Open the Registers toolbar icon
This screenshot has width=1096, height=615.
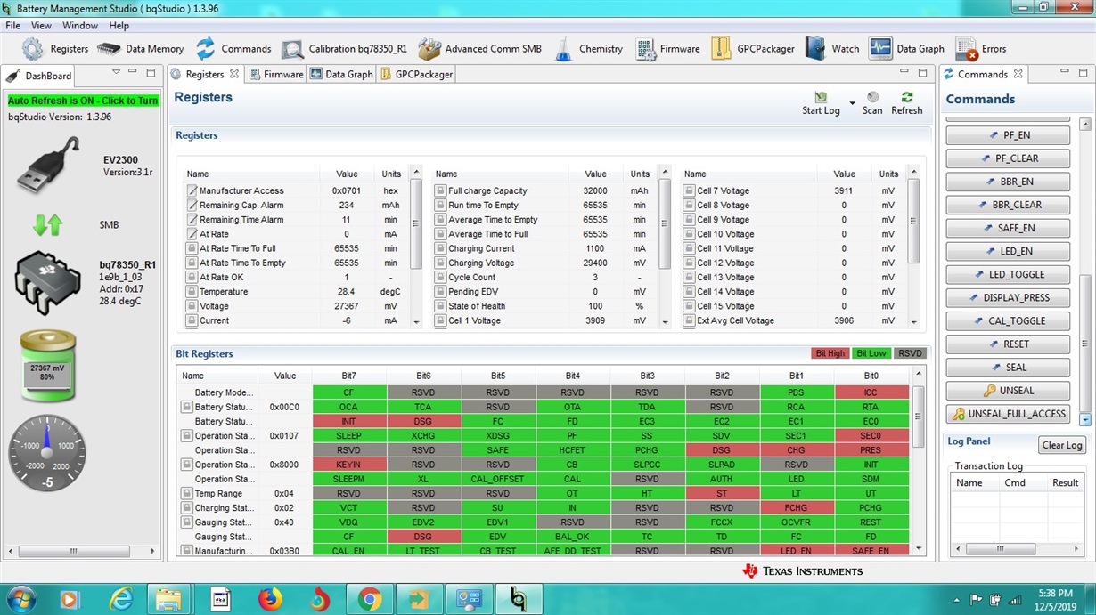[55, 49]
